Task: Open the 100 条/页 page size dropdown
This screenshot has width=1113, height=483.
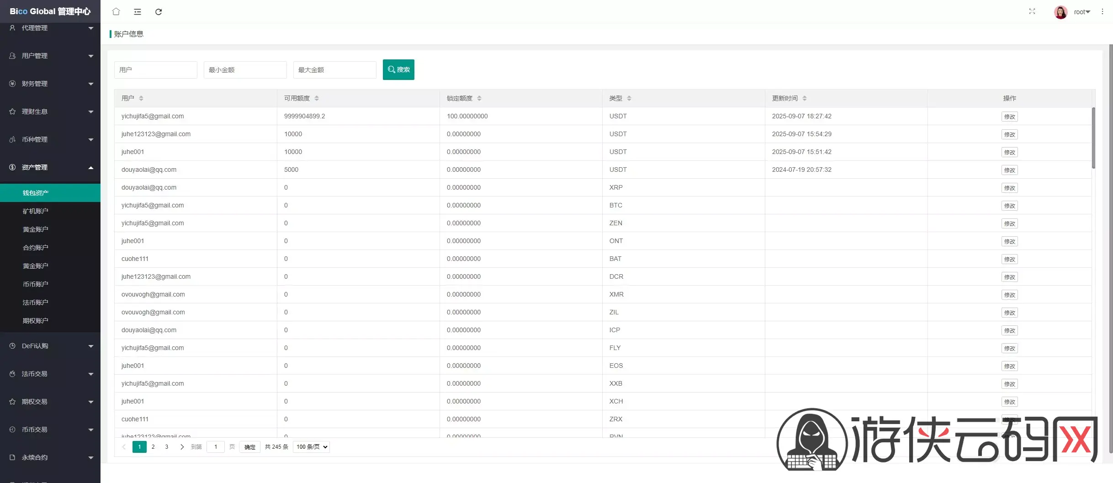Action: 311,447
